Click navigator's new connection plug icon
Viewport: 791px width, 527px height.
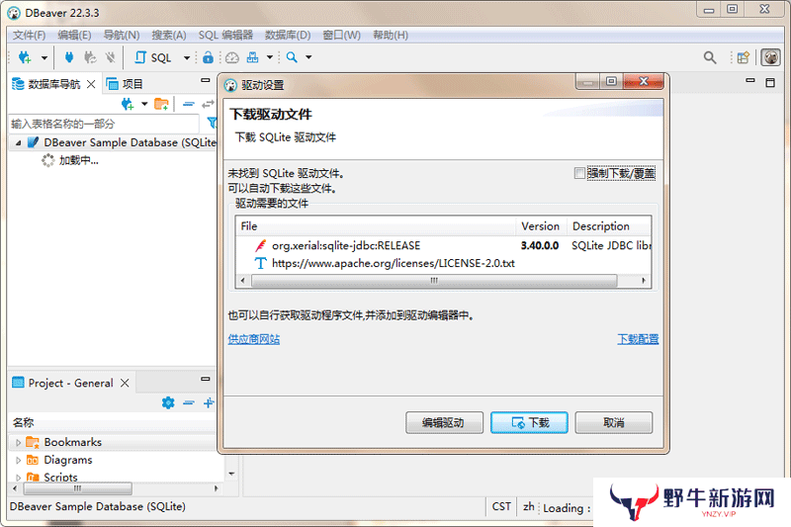coord(128,105)
